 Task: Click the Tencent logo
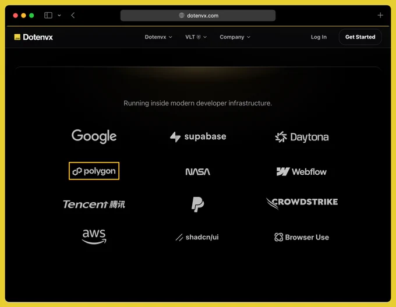(x=94, y=204)
